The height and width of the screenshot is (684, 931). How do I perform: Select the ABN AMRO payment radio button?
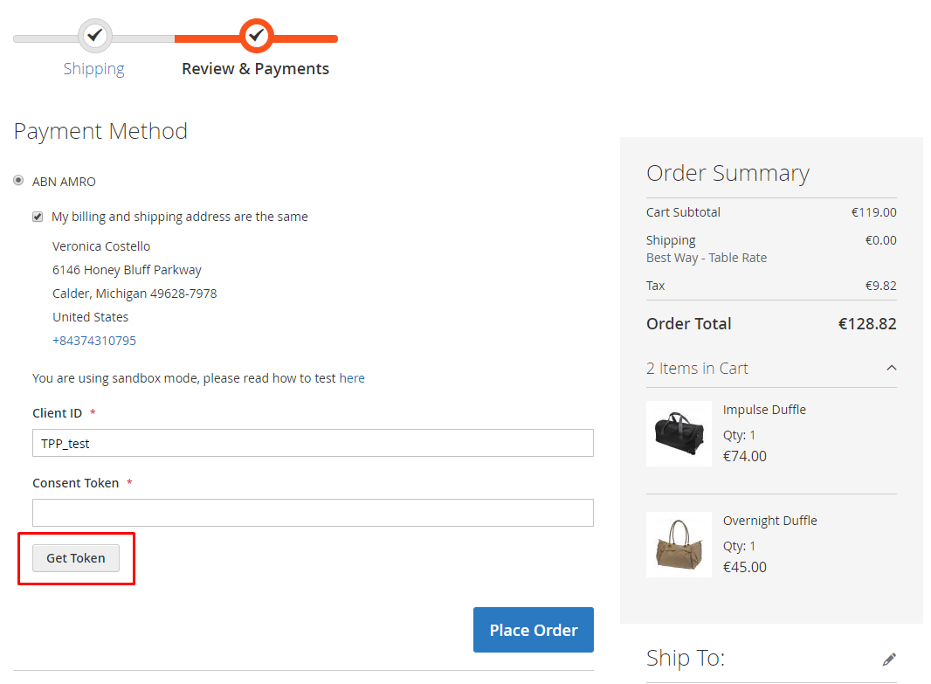tap(19, 181)
